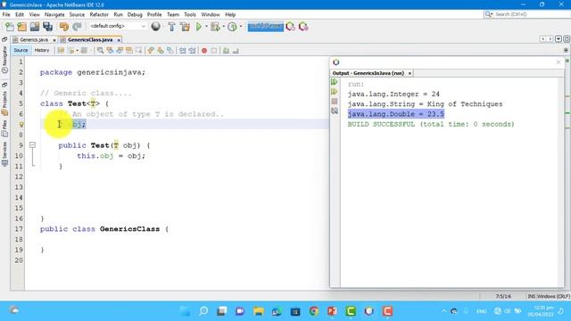
Task: Toggle Rectangular Selection in editor toolbar
Action: [x=139, y=51]
